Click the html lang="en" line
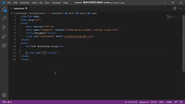 pyautogui.click(x=31, y=20)
